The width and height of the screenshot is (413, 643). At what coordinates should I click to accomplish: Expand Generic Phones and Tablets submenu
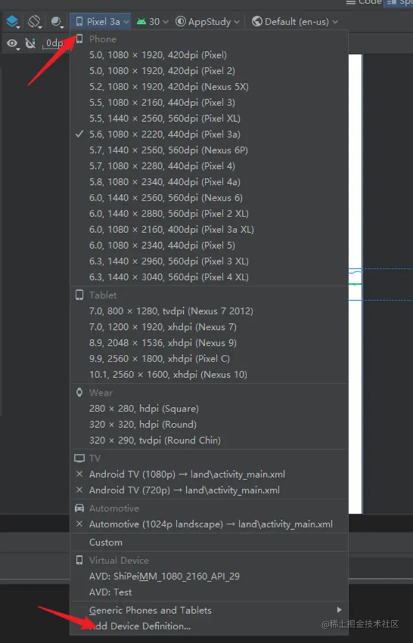point(209,610)
